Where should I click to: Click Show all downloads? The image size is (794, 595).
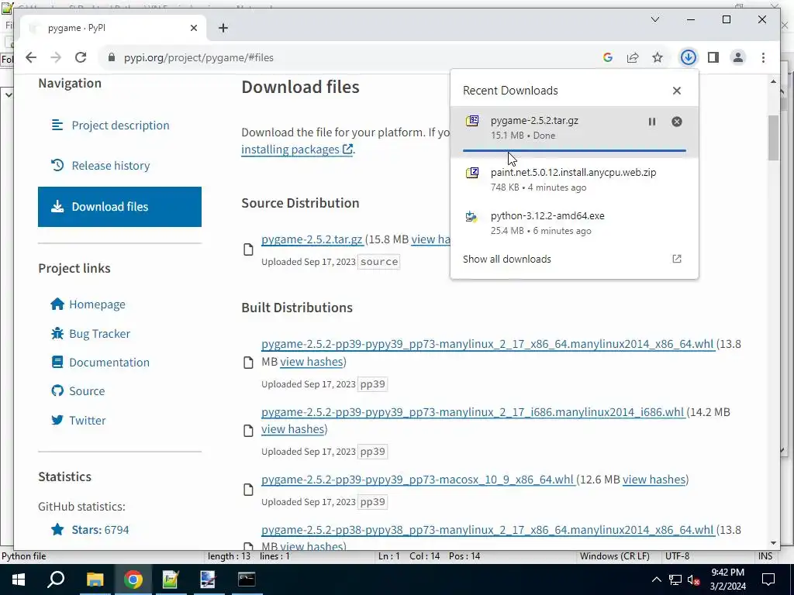click(x=507, y=259)
